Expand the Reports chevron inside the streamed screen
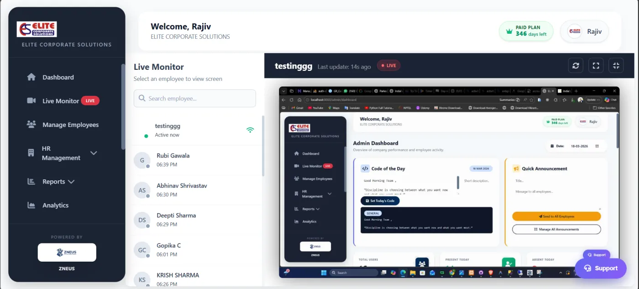The width and height of the screenshot is (639, 289). click(318, 209)
